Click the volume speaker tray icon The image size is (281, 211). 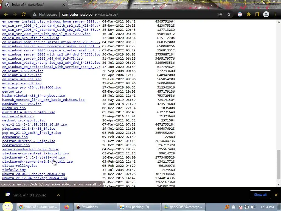[x=253, y=207]
